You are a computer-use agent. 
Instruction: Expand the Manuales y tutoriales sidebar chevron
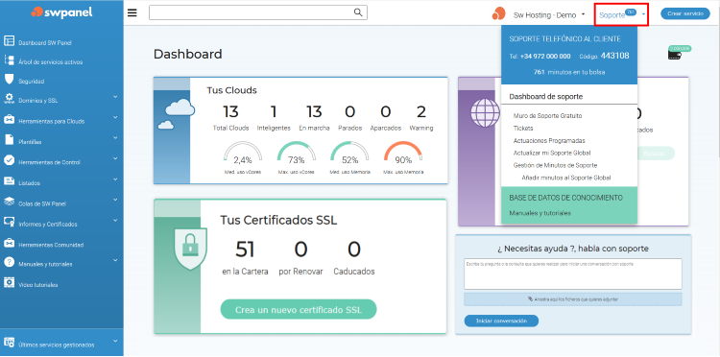pos(115,261)
